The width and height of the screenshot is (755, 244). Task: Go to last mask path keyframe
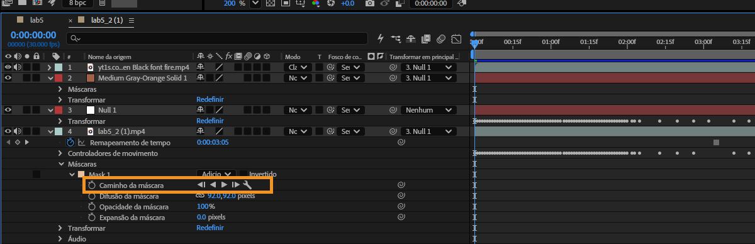(235, 185)
